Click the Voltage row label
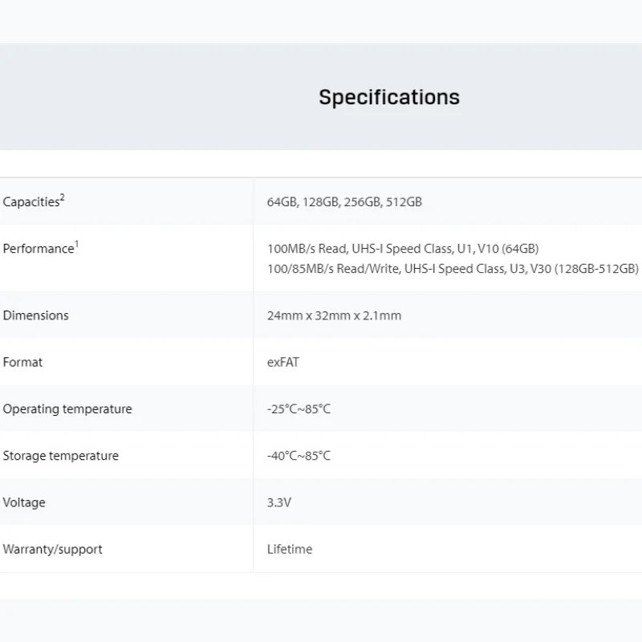Viewport: 642px width, 642px height. [24, 502]
